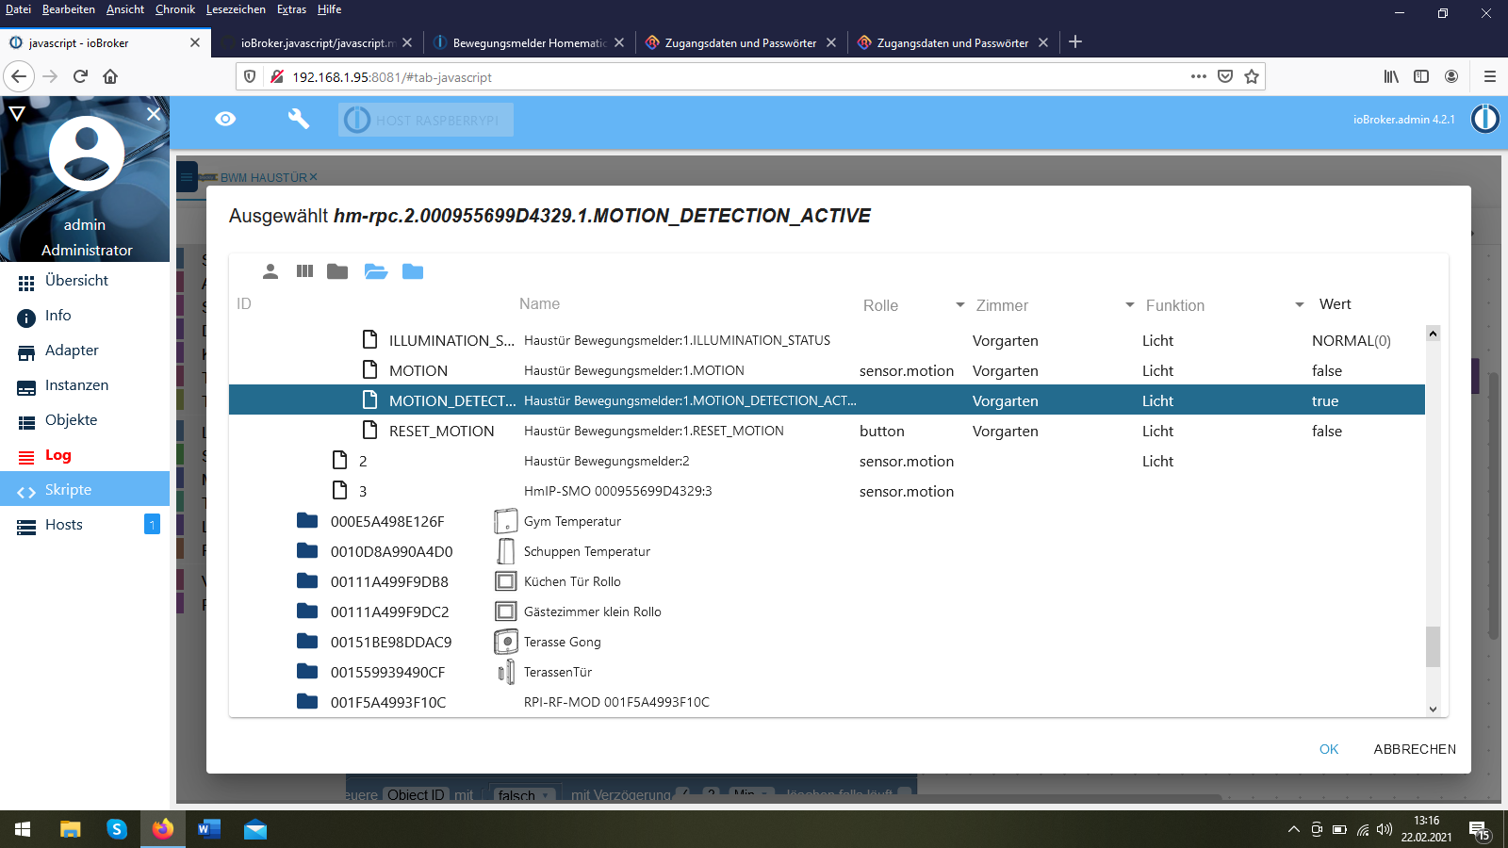
Task: Click the Name filter field
Action: pos(683,303)
